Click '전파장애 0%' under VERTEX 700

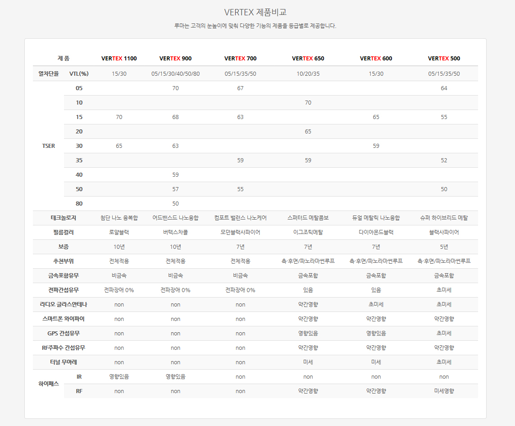[241, 290]
